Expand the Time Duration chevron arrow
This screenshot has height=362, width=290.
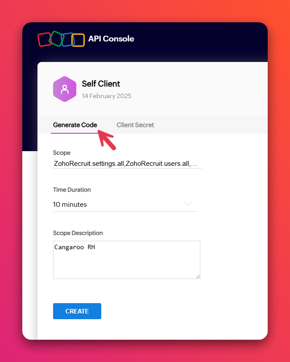click(188, 204)
